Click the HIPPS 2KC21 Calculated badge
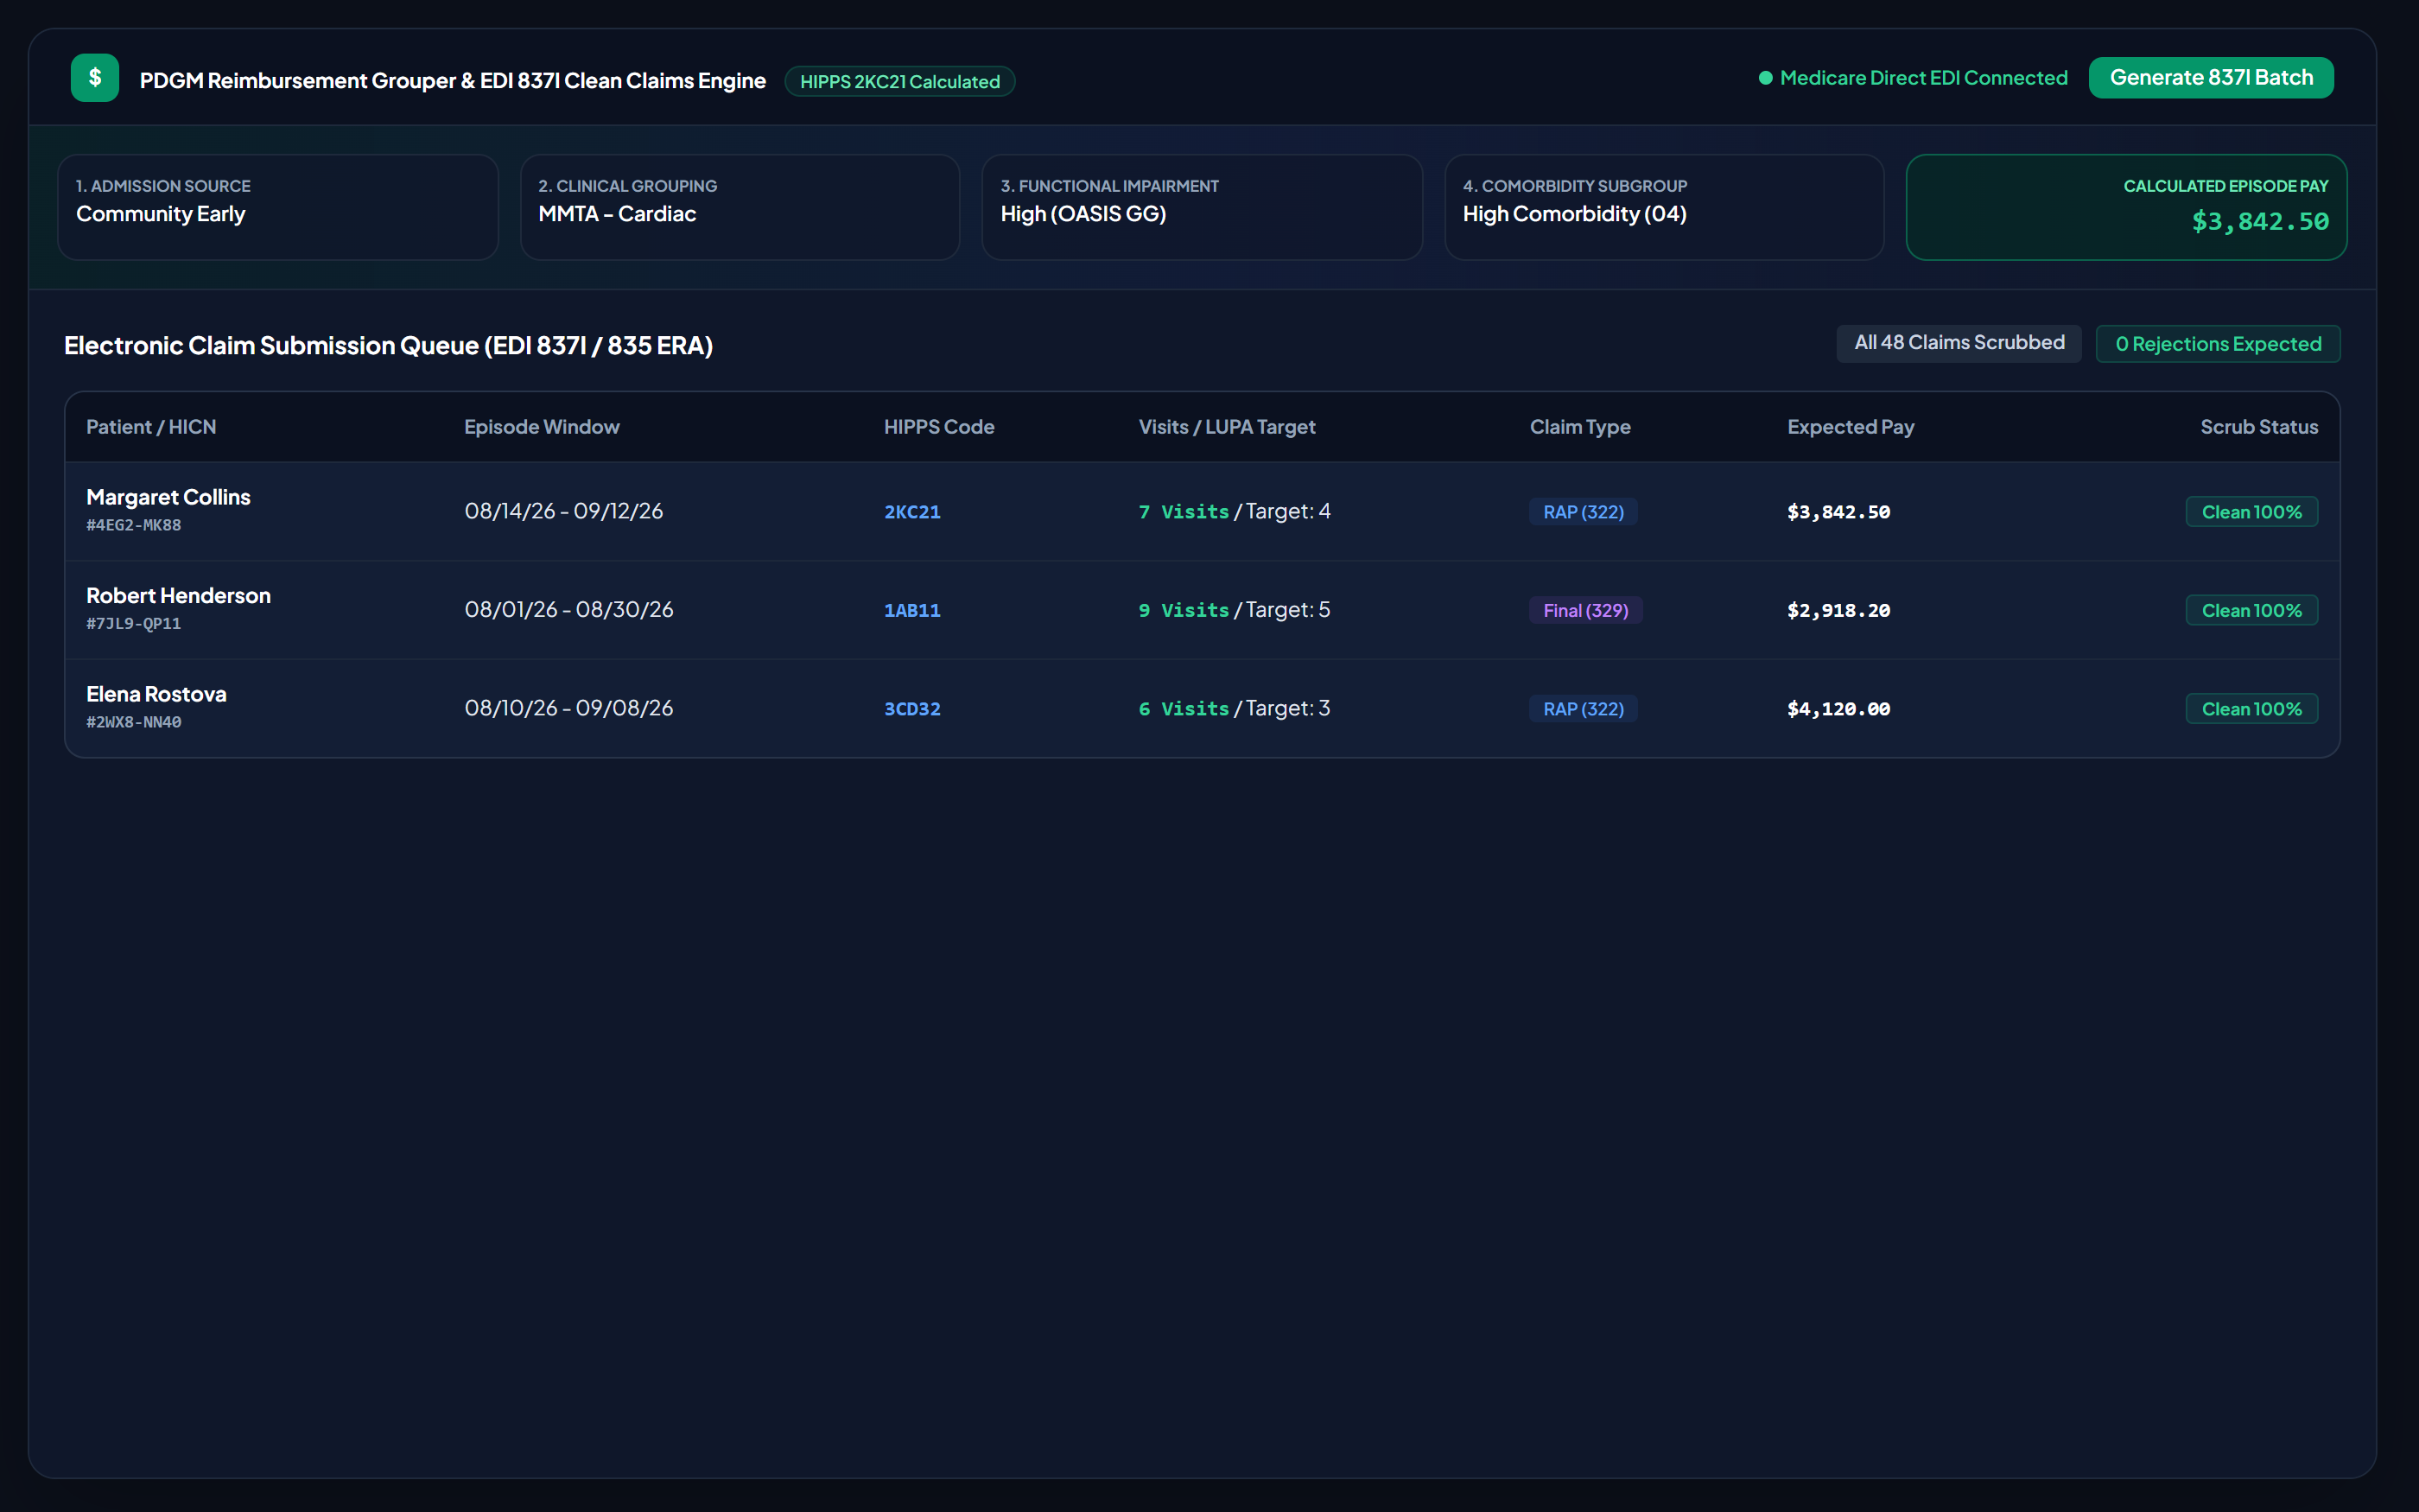Image resolution: width=2419 pixels, height=1512 pixels. (899, 81)
